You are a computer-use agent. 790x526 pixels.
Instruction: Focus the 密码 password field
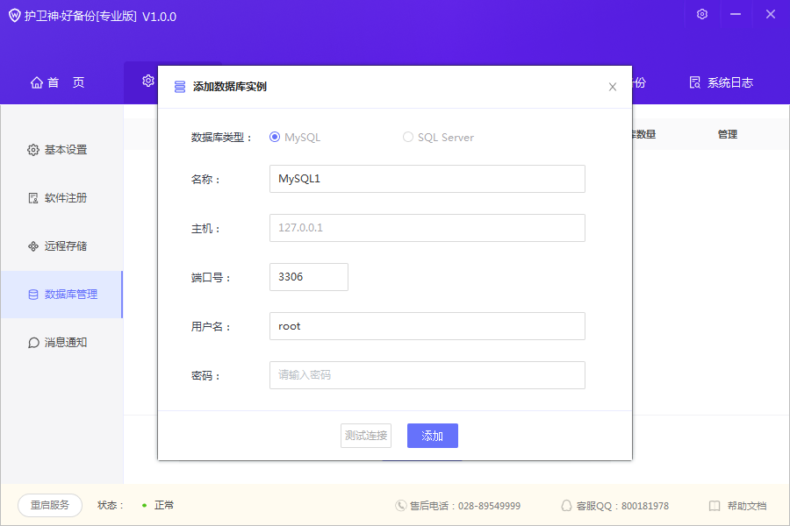[427, 375]
